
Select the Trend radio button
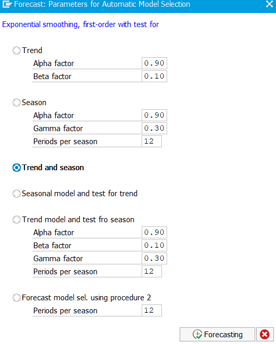17,50
